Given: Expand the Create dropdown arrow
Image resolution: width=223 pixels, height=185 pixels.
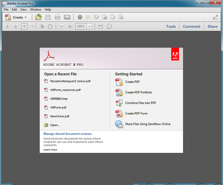Looking at the screenshot, I should [x=26, y=17].
